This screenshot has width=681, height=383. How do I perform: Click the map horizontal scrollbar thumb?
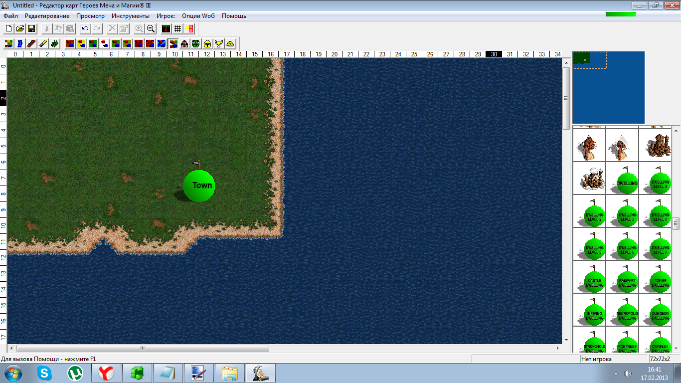pos(142,348)
